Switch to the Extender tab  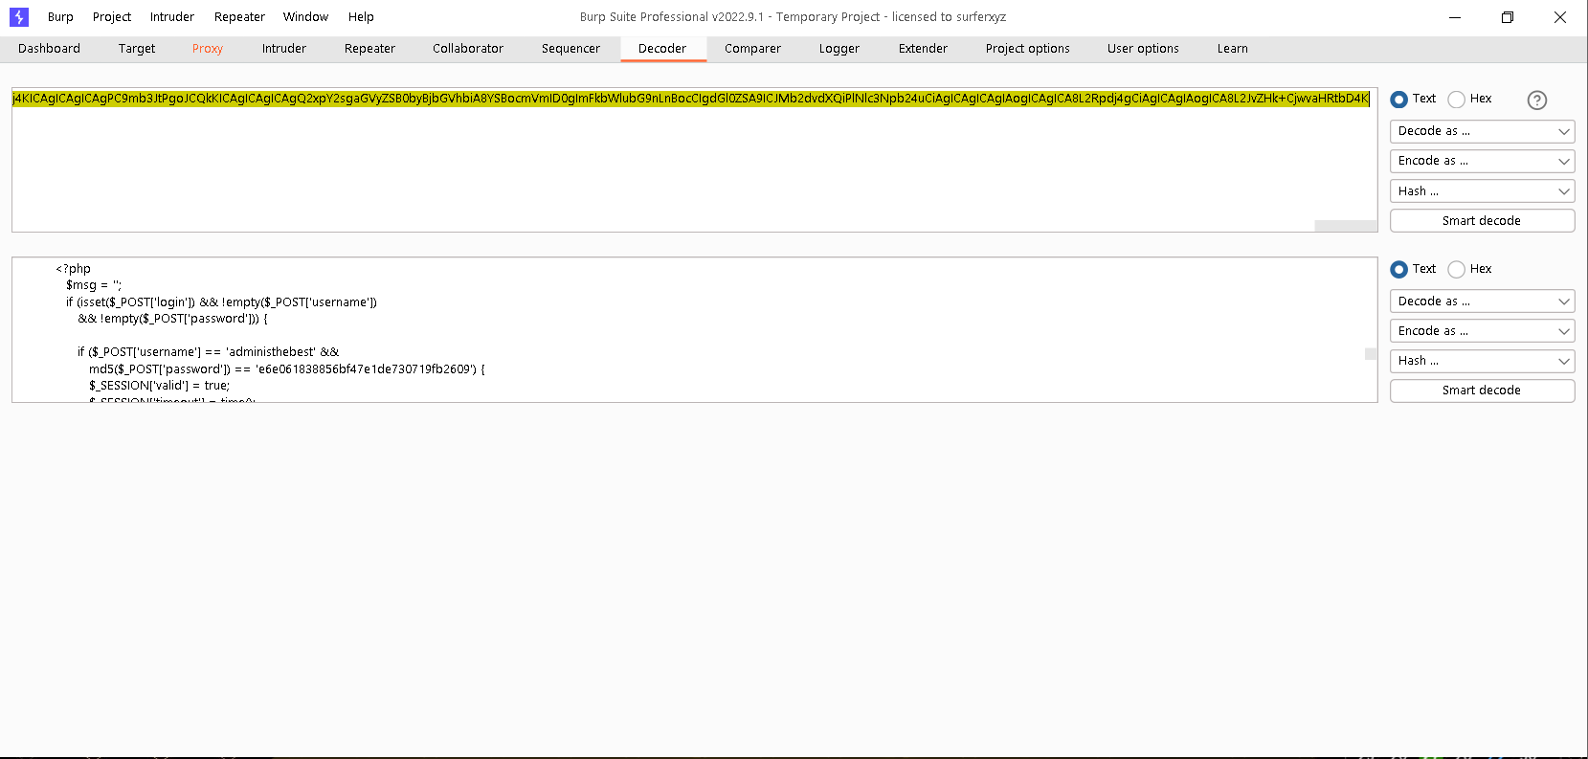tap(923, 49)
